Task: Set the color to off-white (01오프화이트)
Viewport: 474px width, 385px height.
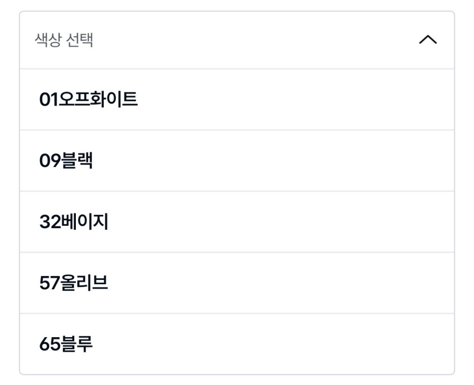Action: click(x=89, y=100)
